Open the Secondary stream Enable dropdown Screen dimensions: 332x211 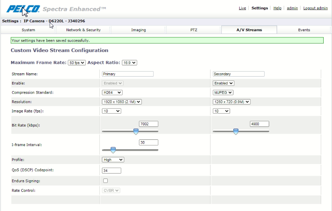pos(223,83)
